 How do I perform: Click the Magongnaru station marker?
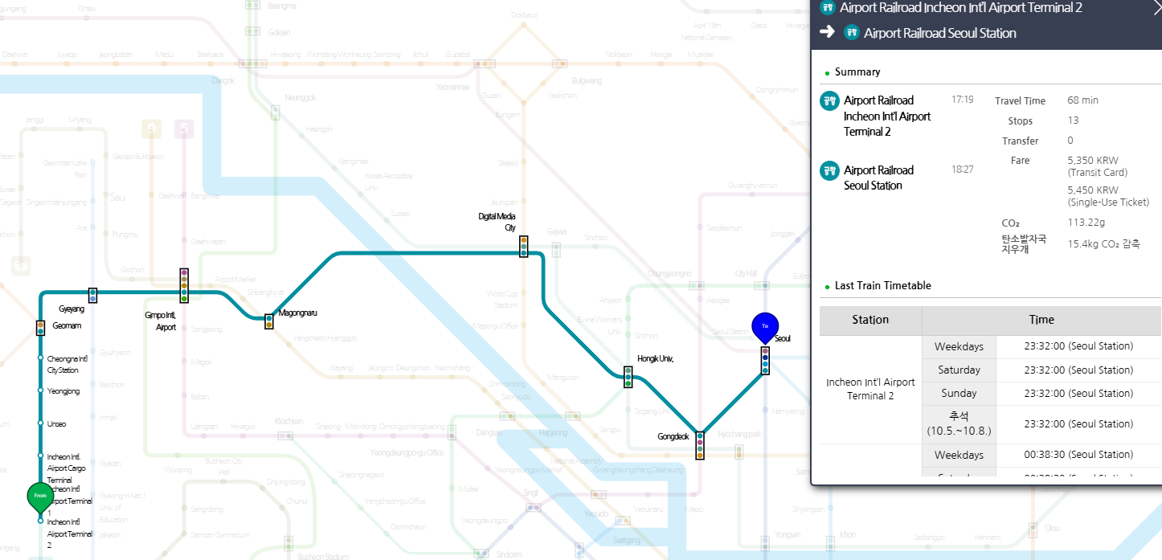[268, 321]
